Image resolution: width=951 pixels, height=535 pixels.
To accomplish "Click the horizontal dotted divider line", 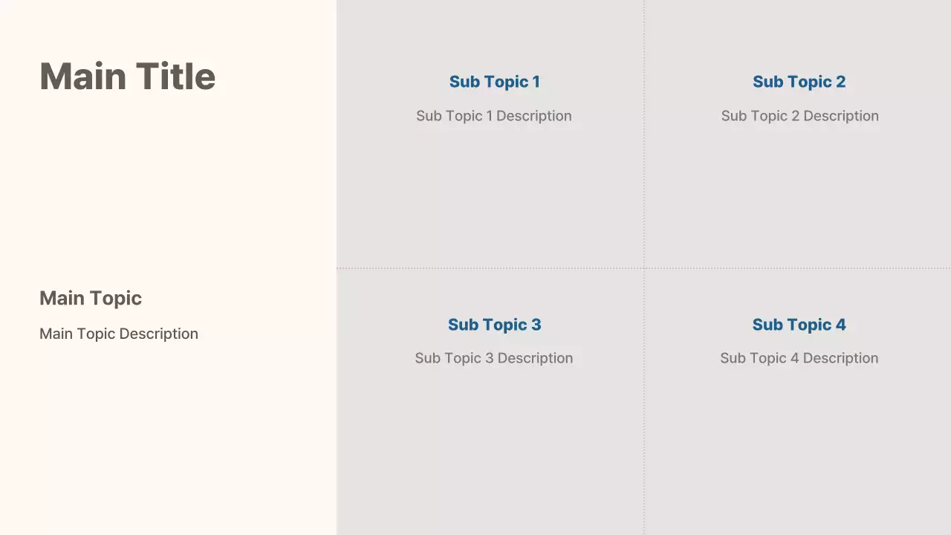I will 490,267.
